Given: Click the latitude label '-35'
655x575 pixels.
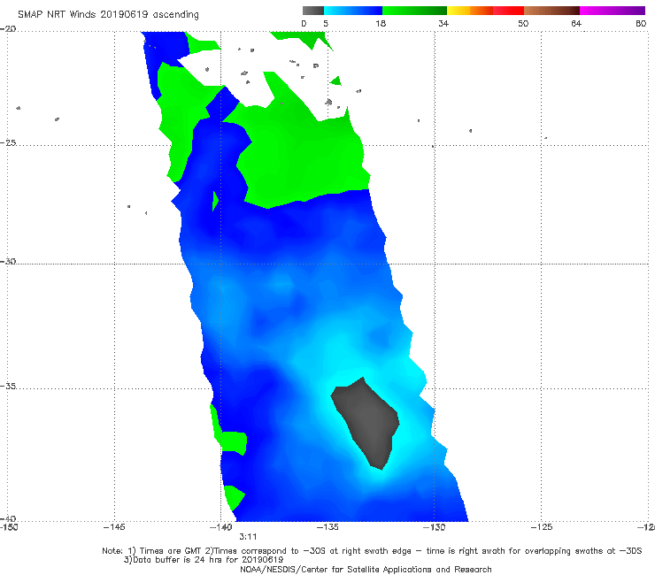Looking at the screenshot, I should click(8, 386).
